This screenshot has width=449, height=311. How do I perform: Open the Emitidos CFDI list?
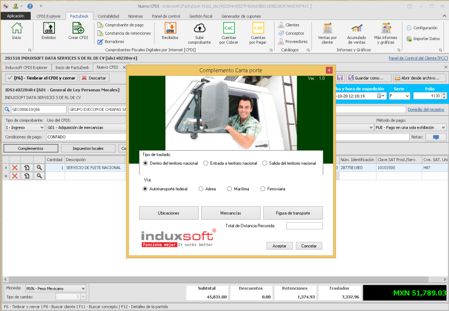coord(49,31)
